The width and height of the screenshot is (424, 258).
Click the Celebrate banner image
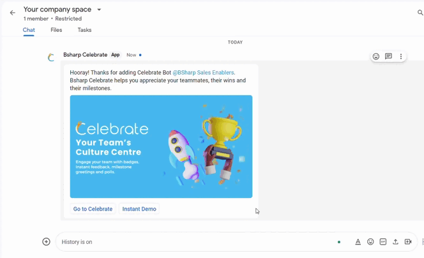161,146
